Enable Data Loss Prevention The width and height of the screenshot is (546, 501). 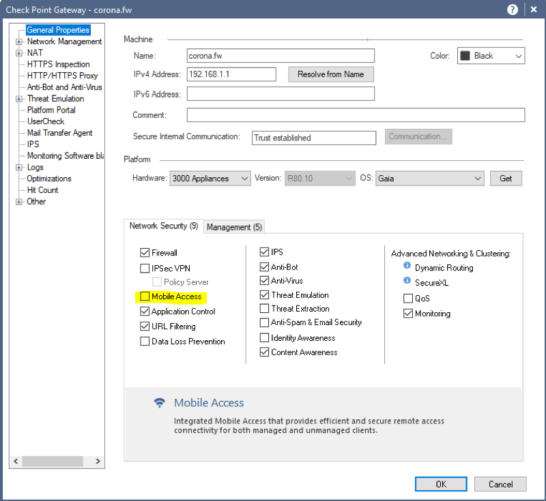click(x=145, y=341)
